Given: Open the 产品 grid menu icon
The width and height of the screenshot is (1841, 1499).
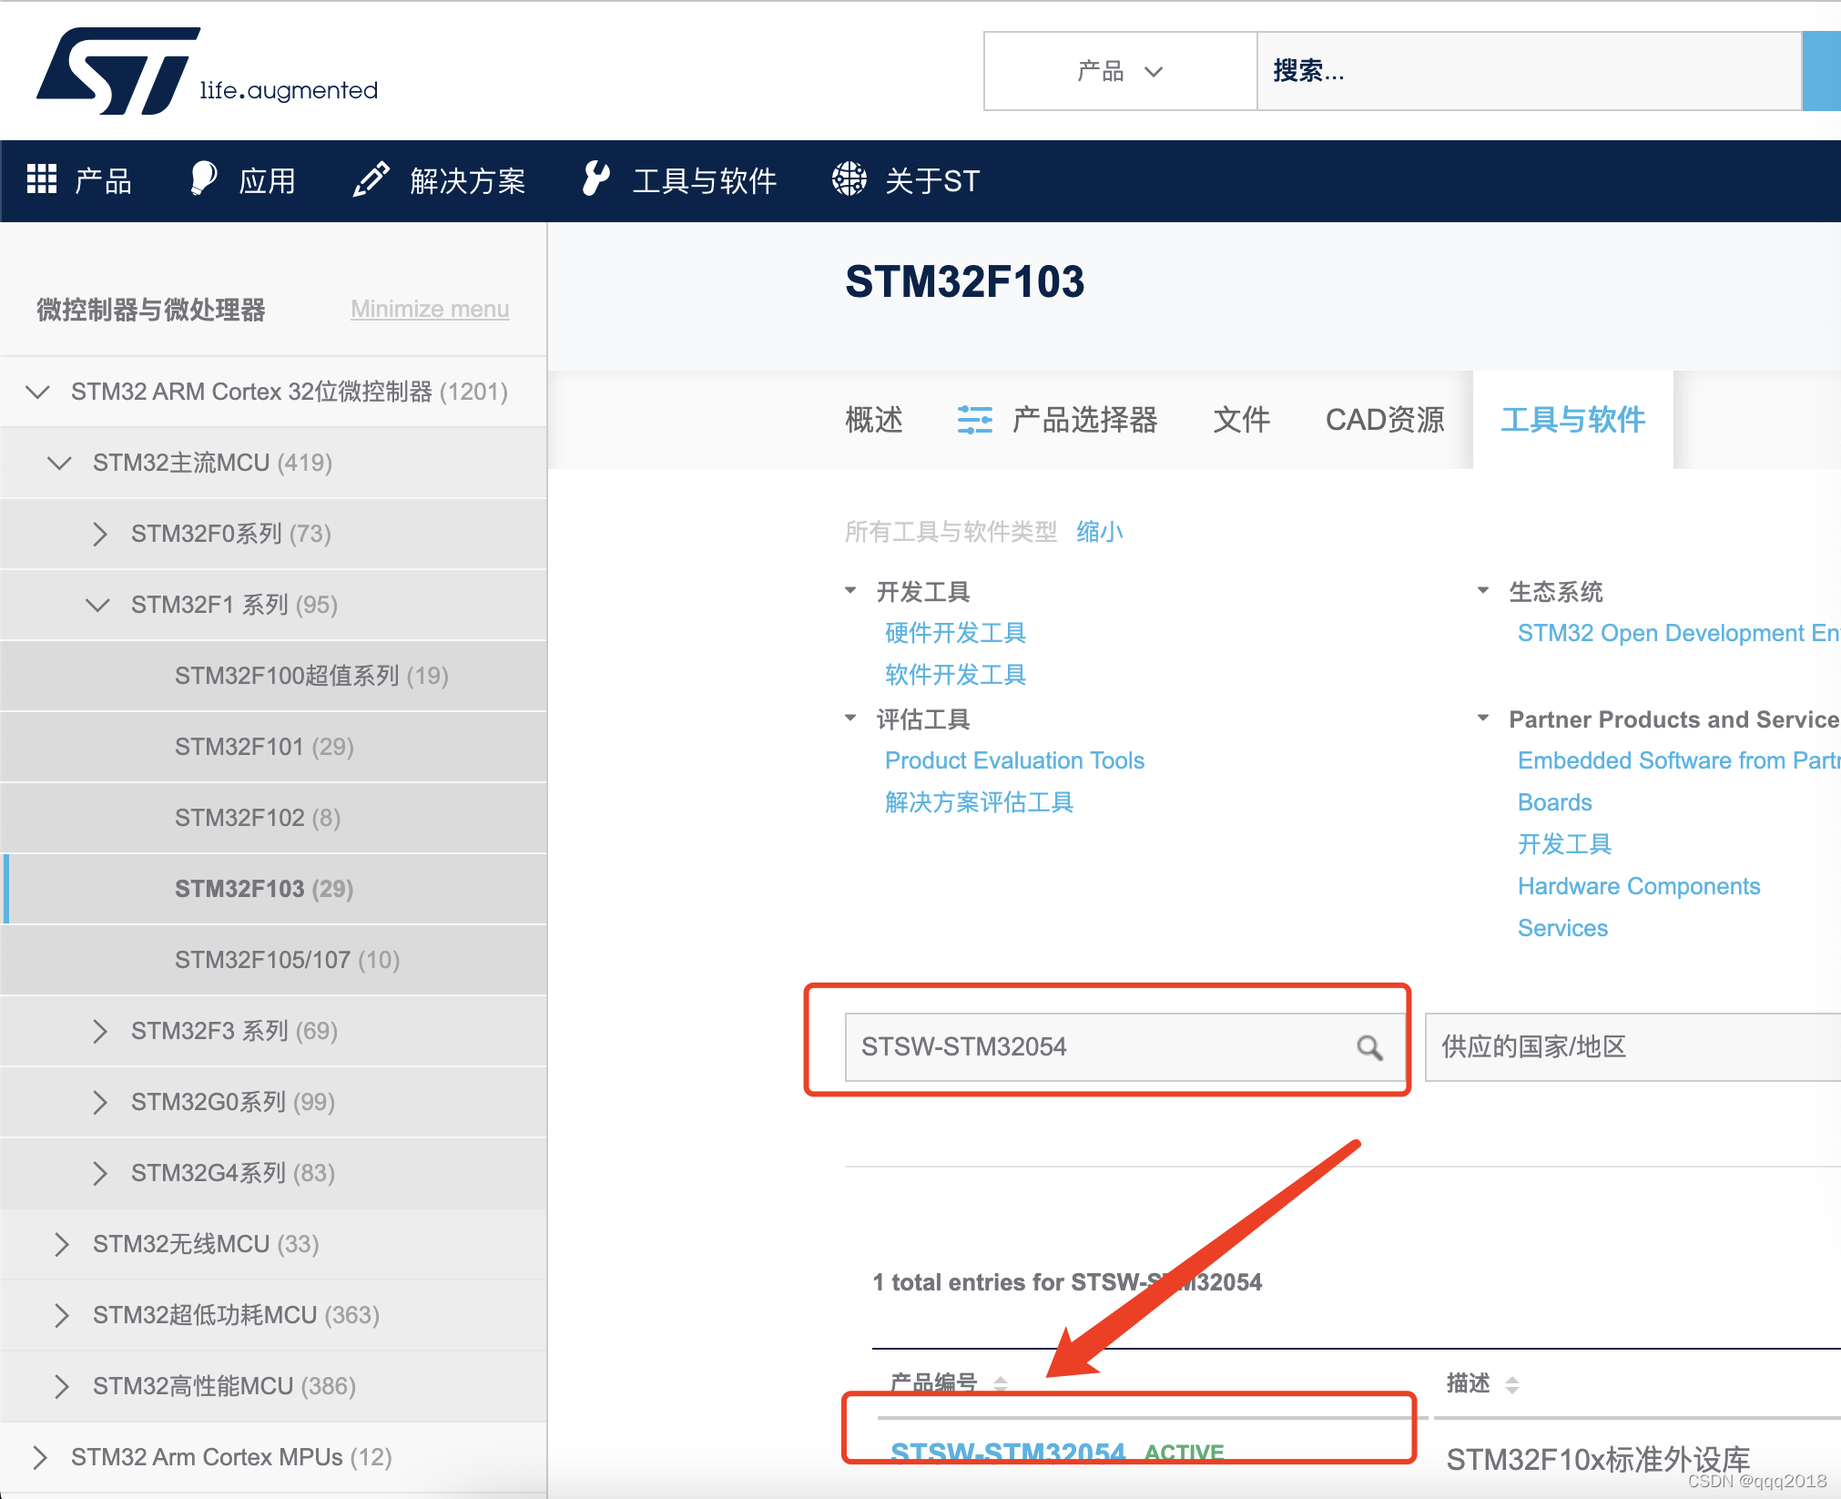Looking at the screenshot, I should pos(41,179).
